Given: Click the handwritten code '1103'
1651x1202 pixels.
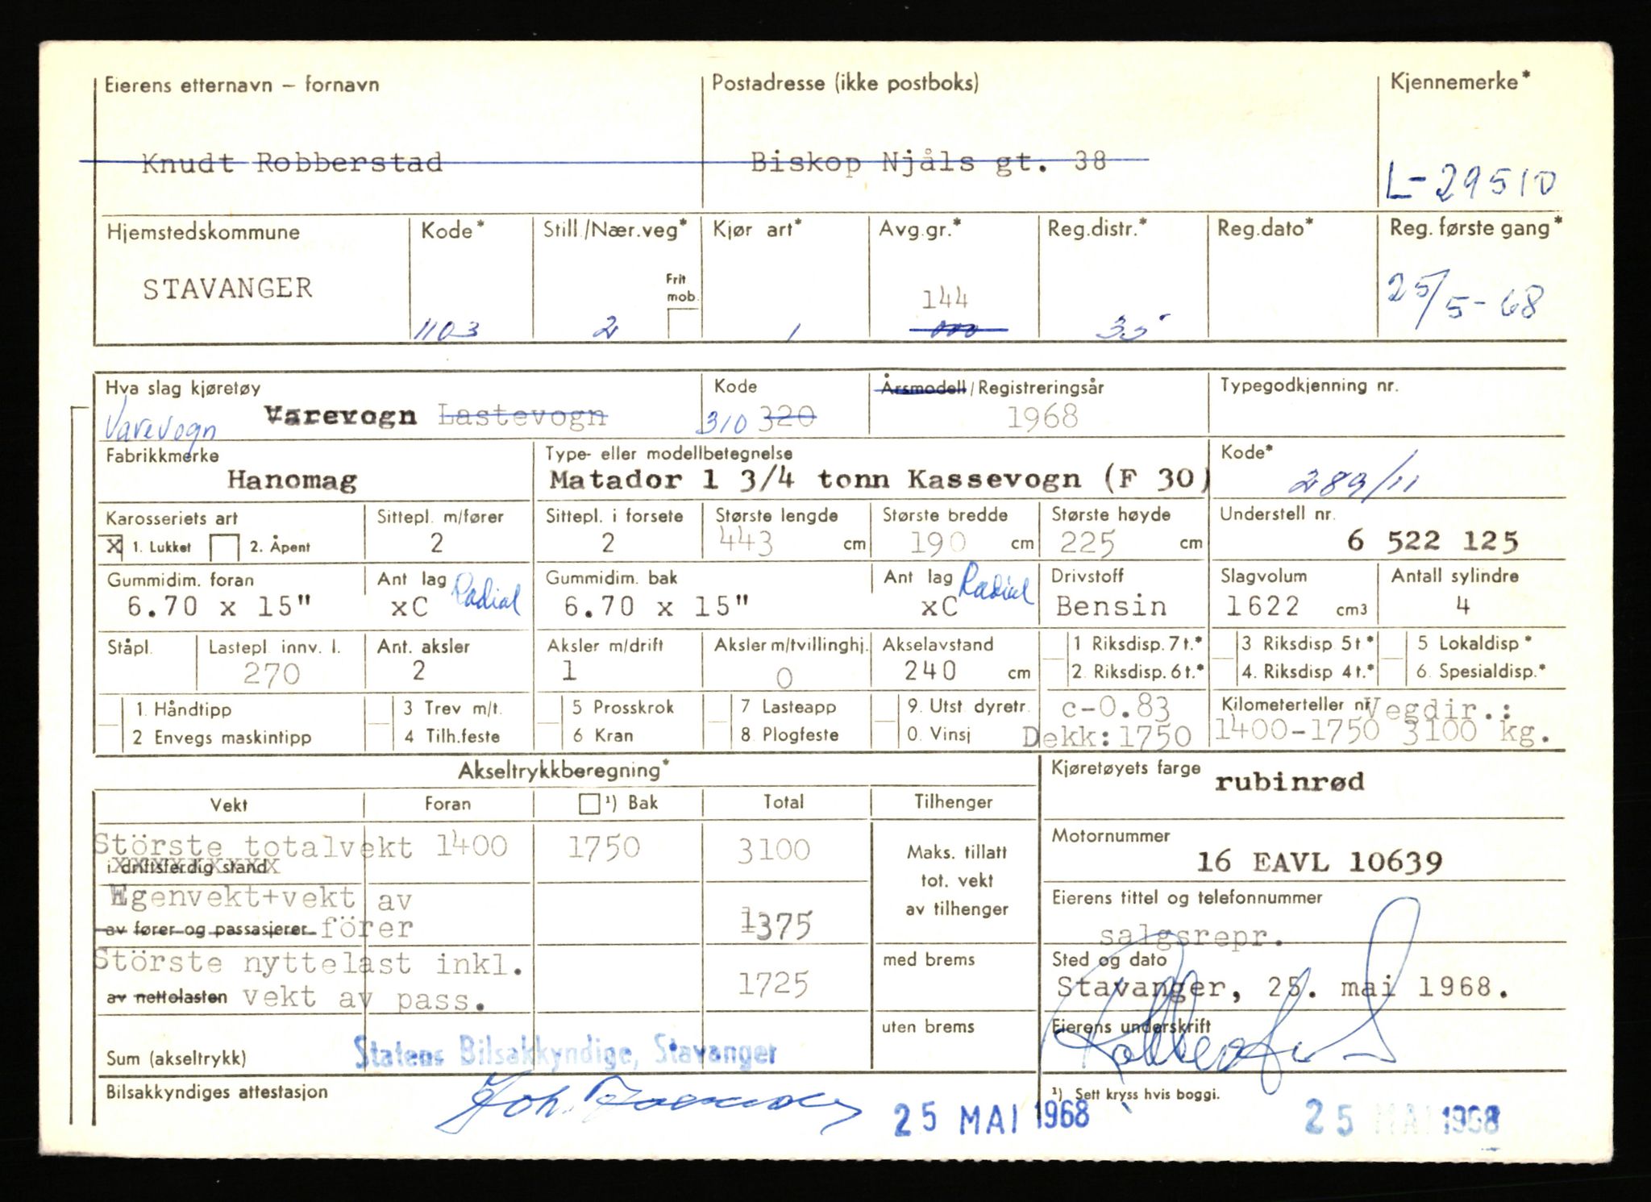Looking at the screenshot, I should coord(447,329).
